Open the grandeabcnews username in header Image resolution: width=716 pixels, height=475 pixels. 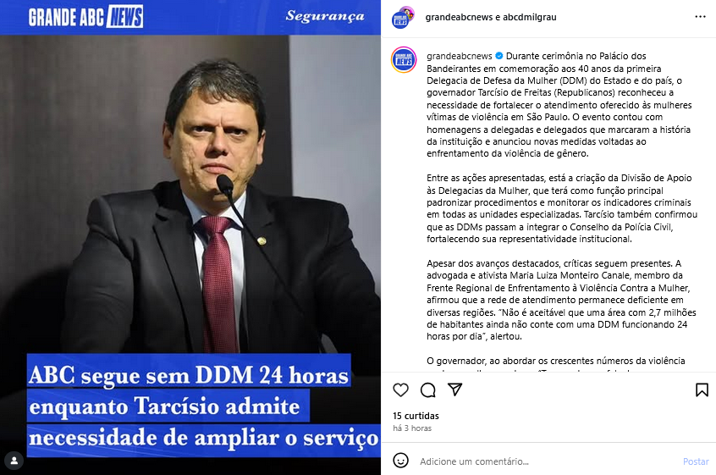click(459, 17)
